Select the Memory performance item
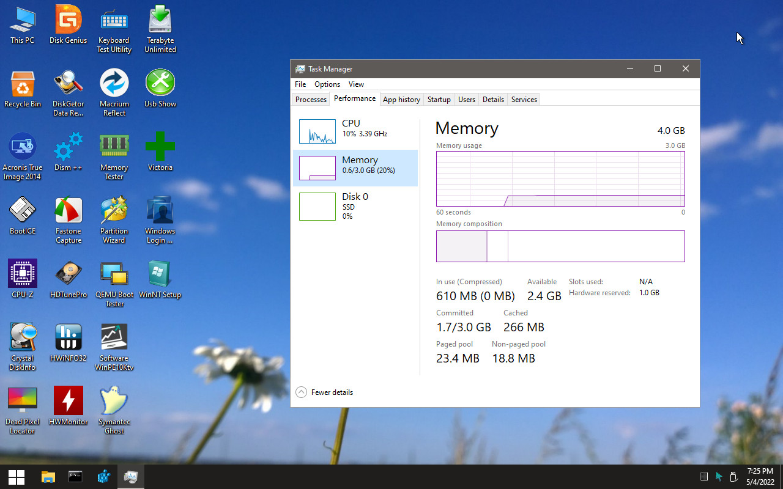This screenshot has width=783, height=489. pyautogui.click(x=355, y=168)
